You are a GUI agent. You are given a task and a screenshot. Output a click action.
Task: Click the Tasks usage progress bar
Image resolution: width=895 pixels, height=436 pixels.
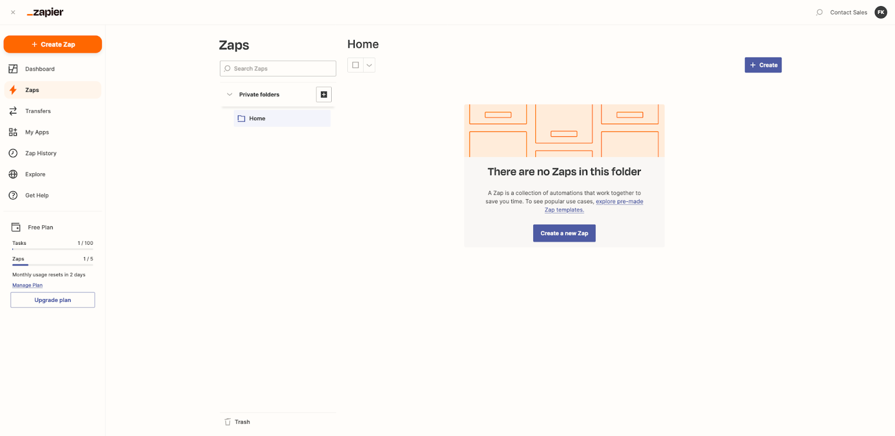tap(53, 249)
